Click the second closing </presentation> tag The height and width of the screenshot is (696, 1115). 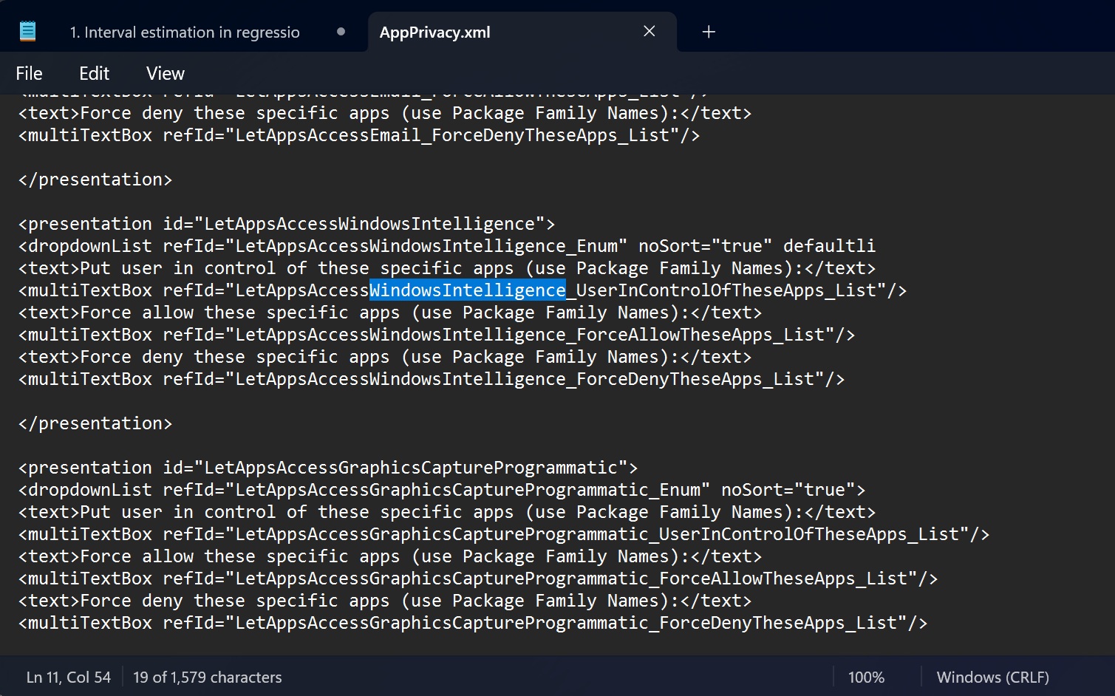pyautogui.click(x=95, y=423)
